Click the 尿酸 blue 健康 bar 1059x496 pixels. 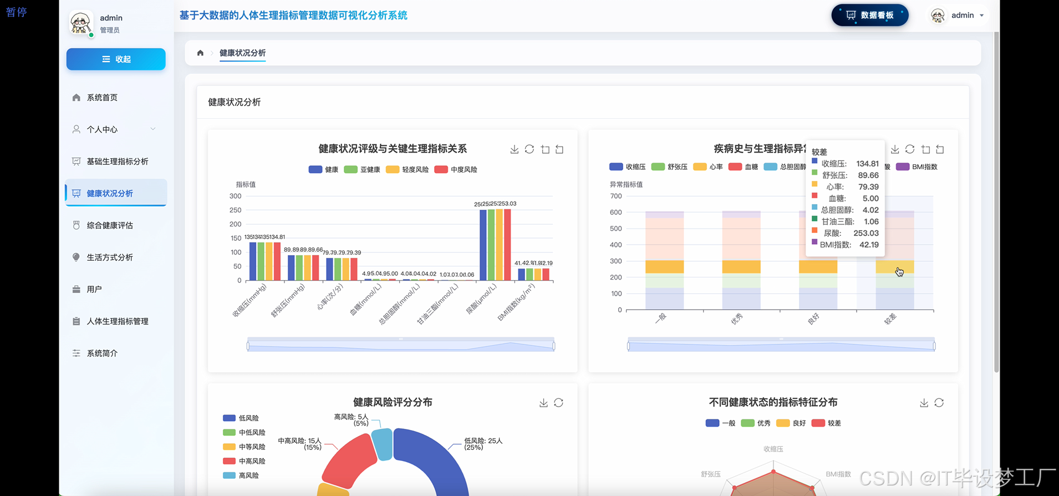coord(483,245)
